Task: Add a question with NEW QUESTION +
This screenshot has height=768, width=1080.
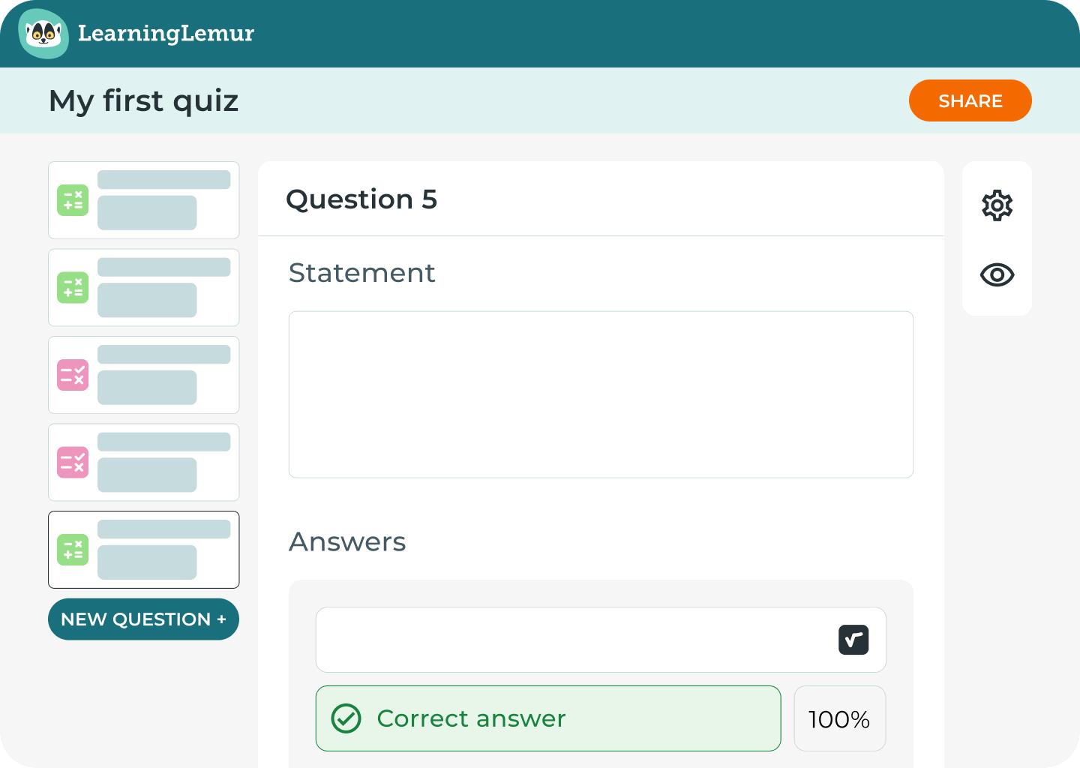Action: (x=143, y=619)
